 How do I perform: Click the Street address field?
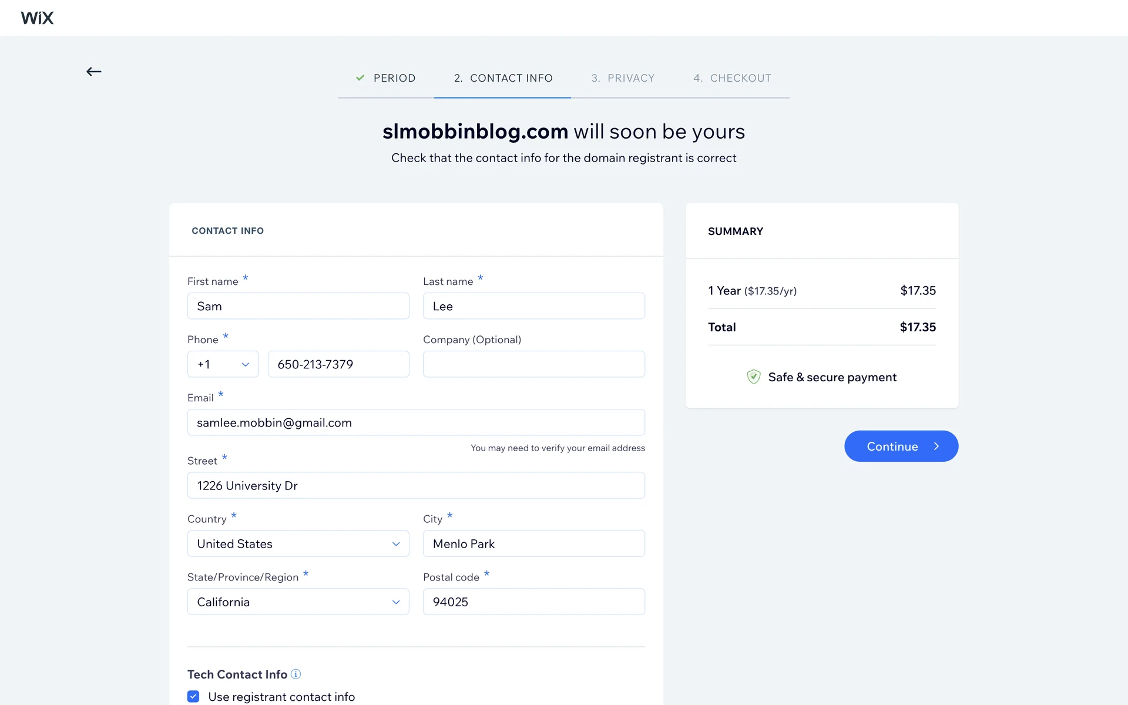[416, 485]
